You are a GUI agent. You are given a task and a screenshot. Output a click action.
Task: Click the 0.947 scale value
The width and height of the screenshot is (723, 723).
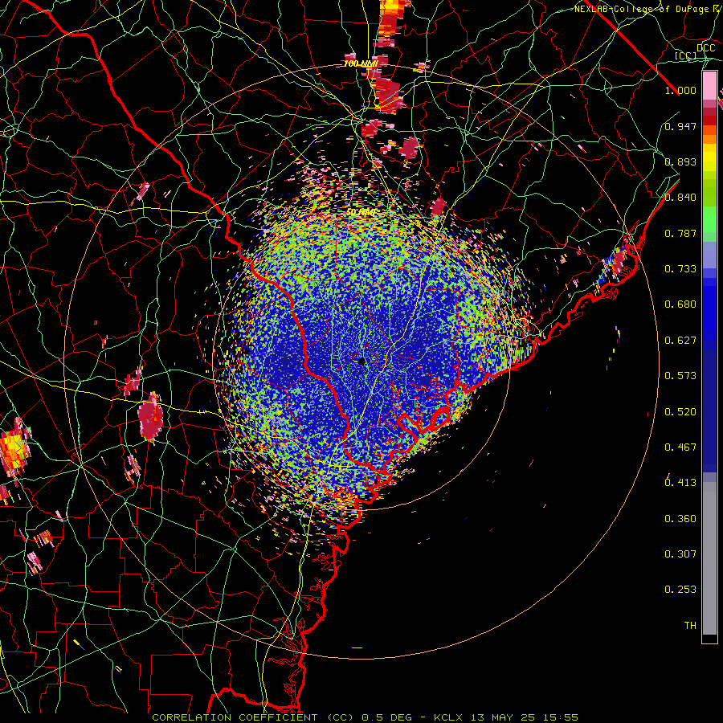tap(680, 126)
